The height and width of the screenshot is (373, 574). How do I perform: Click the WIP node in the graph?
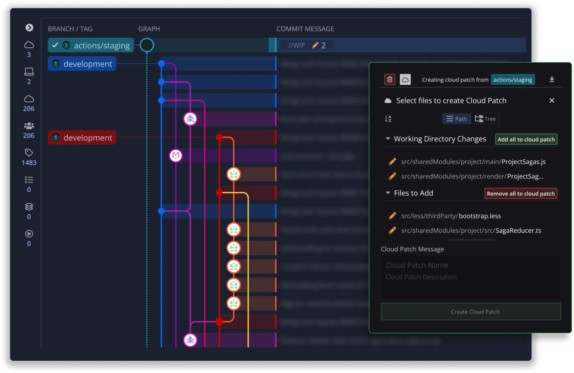(x=147, y=45)
